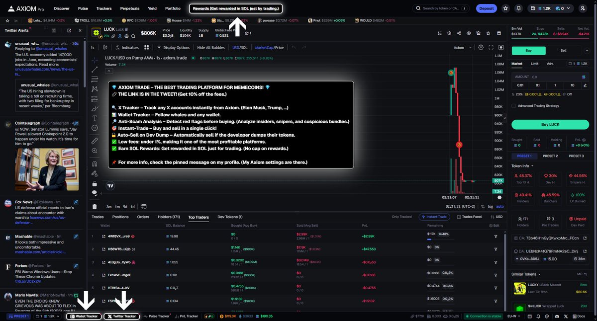Select the trend line drawing tool
The image size is (597, 321).
95,70
